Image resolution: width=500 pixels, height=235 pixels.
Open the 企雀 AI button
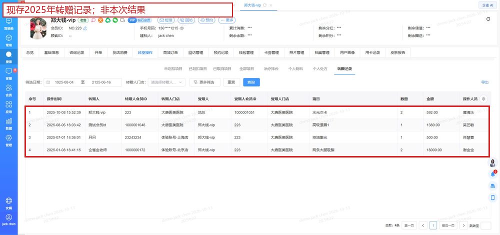[487, 5]
